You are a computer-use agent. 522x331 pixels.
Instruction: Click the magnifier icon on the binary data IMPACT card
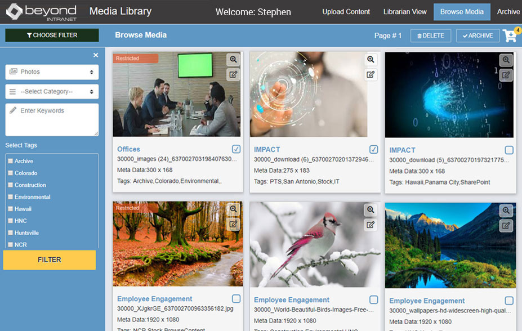[506, 59]
